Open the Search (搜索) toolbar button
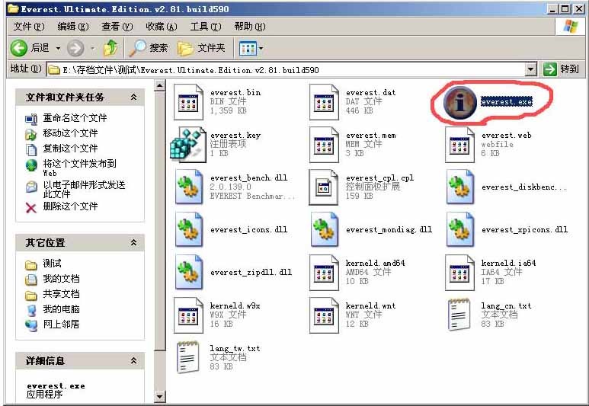 coord(149,48)
